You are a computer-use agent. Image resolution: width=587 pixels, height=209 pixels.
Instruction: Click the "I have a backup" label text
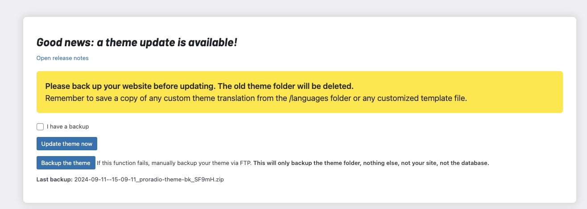(68, 127)
